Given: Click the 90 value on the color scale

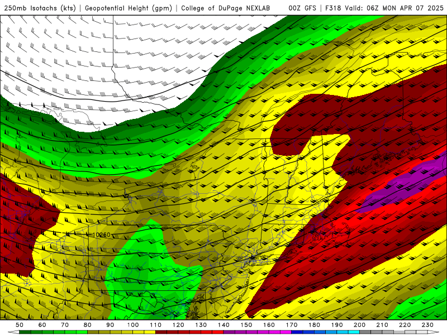Looking at the screenshot, I should point(110,325).
